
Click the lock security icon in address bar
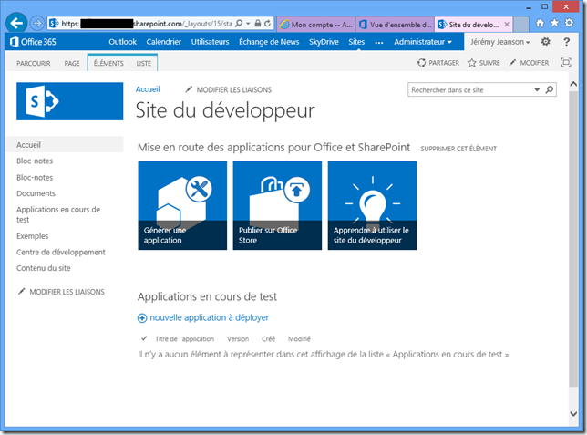tap(258, 24)
